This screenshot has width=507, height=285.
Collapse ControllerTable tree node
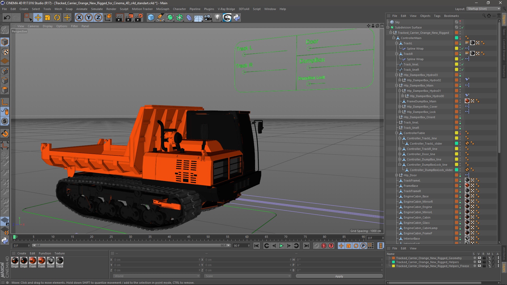tap(397, 133)
